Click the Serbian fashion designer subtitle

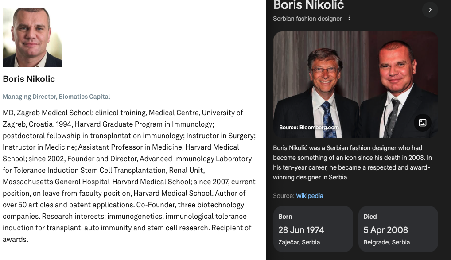point(307,19)
